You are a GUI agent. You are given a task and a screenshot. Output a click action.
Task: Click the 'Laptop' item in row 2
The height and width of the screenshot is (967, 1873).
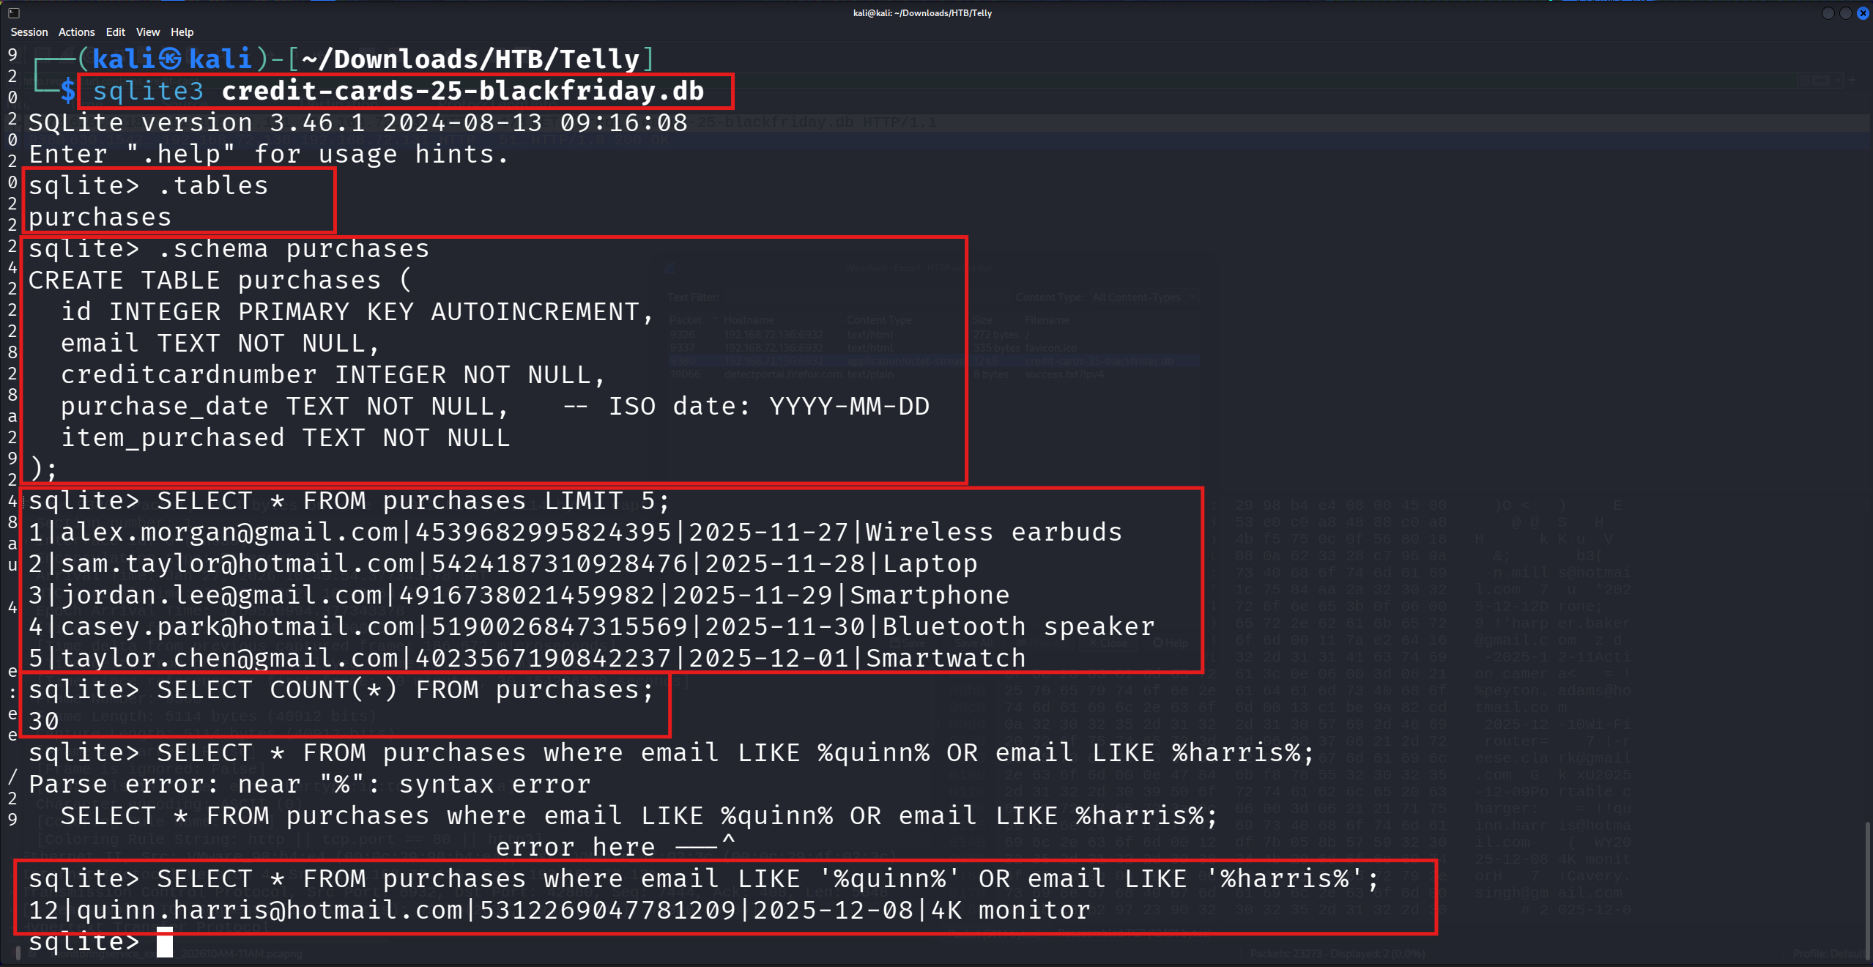coord(930,564)
